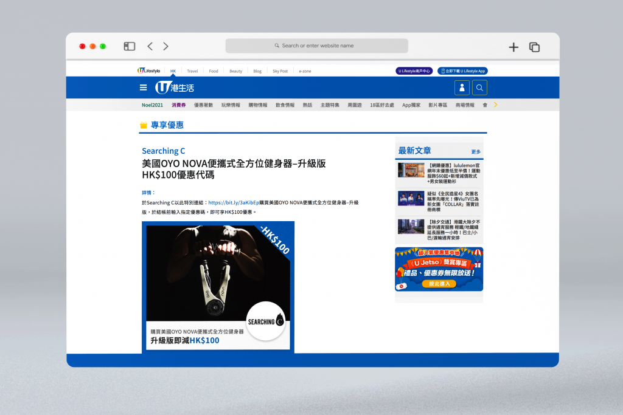Open a new tab with plus icon
Viewport: 623px width, 415px height.
[513, 47]
